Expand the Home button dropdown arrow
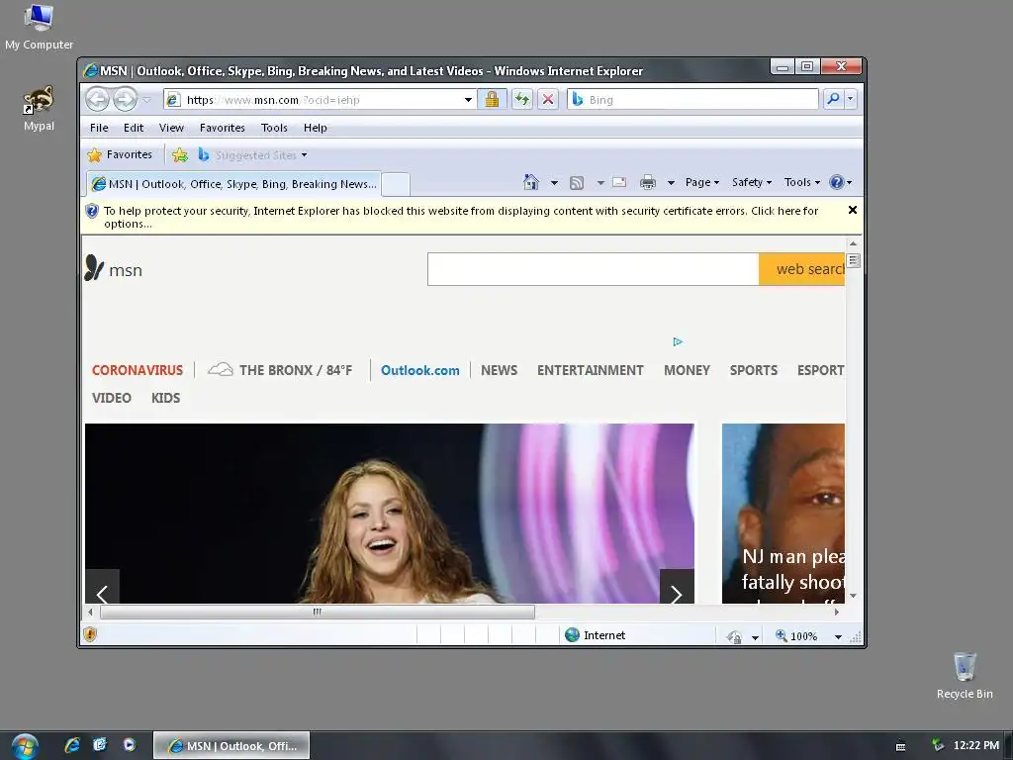 (554, 183)
